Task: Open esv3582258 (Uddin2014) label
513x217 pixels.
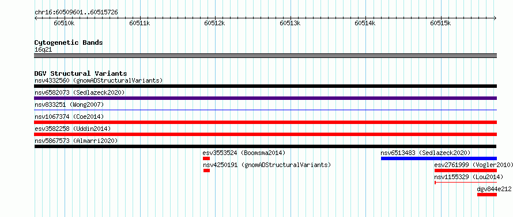Action: tap(73, 129)
